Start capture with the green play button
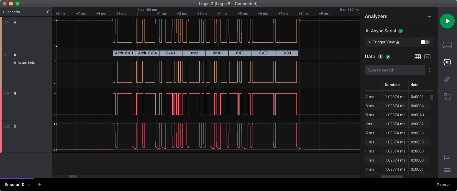This screenshot has height=191, width=457. [x=447, y=21]
